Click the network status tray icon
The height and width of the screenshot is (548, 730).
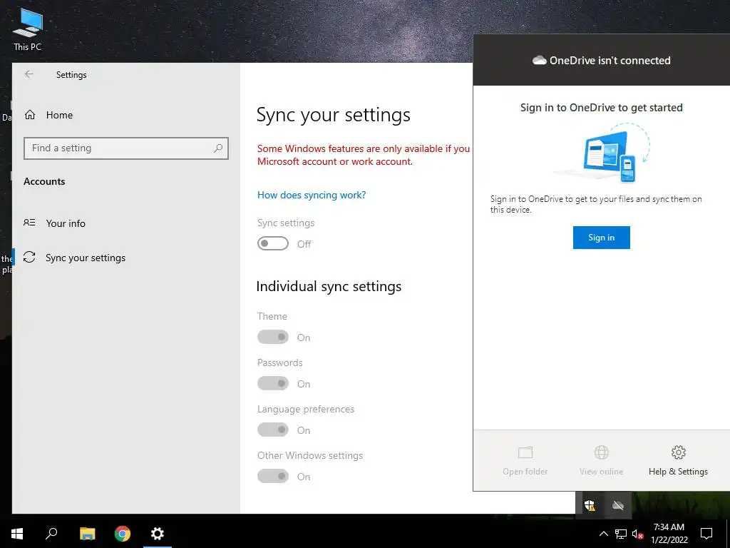tap(621, 534)
